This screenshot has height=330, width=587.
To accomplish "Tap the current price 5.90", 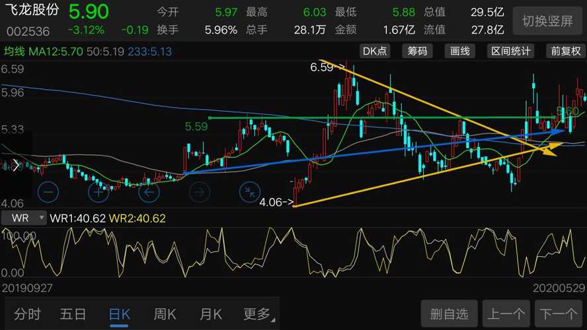I will (89, 12).
